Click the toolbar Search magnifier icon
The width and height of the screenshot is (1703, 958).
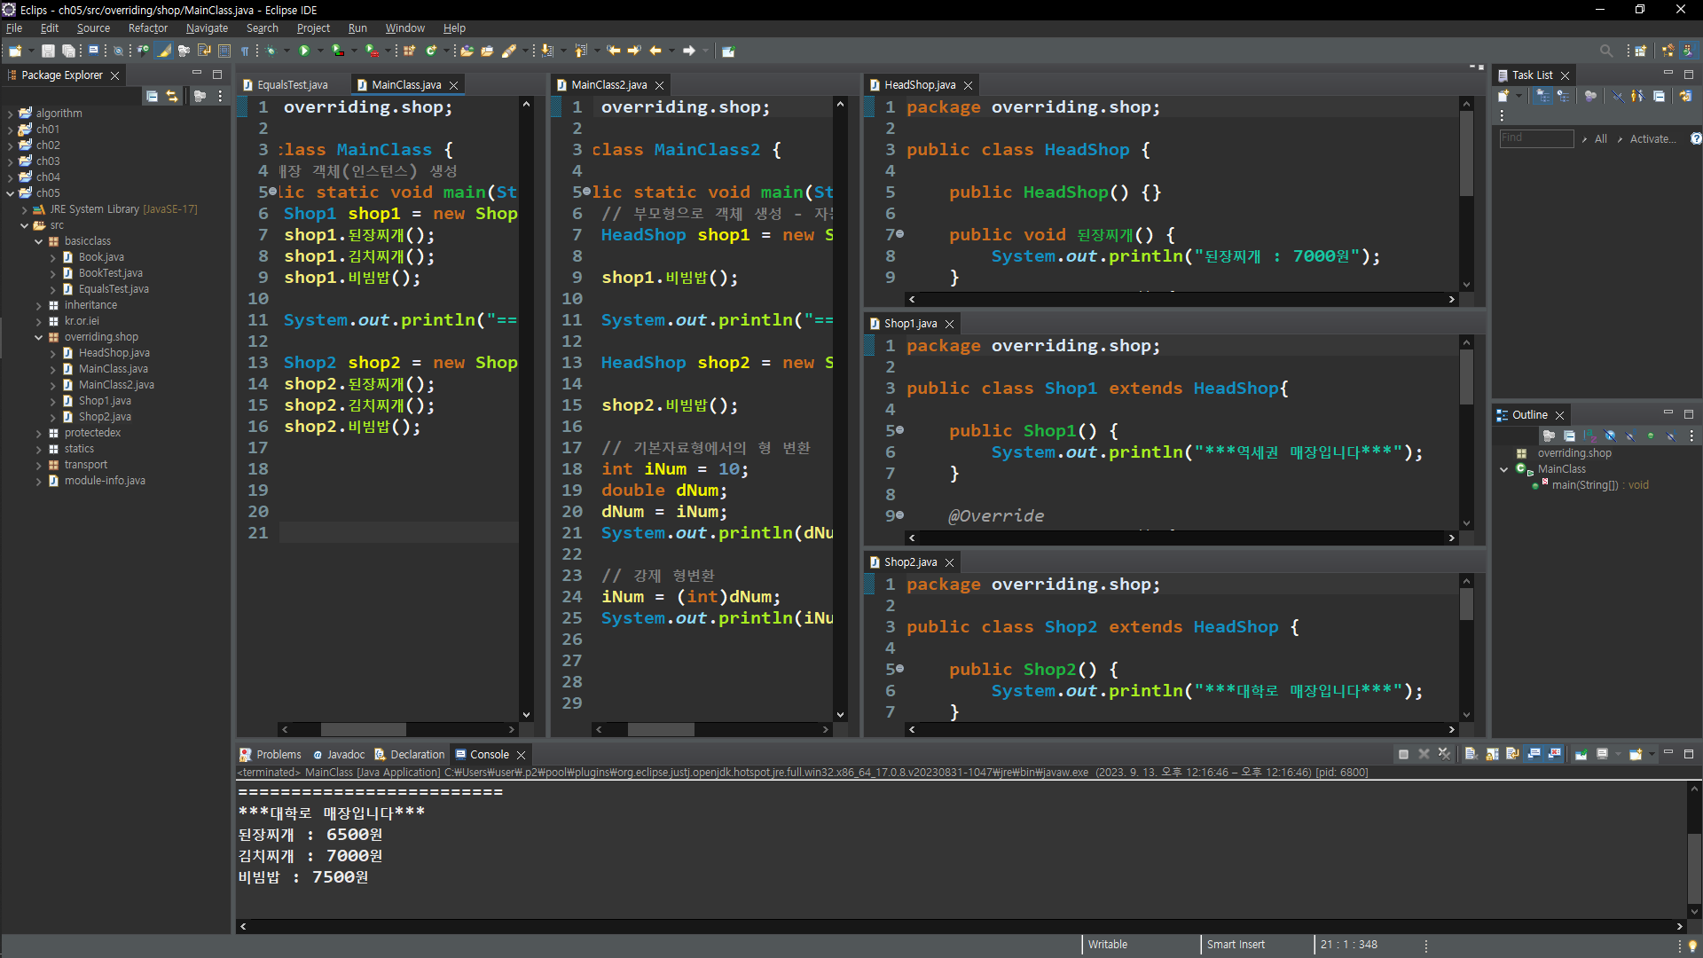pyautogui.click(x=1605, y=51)
